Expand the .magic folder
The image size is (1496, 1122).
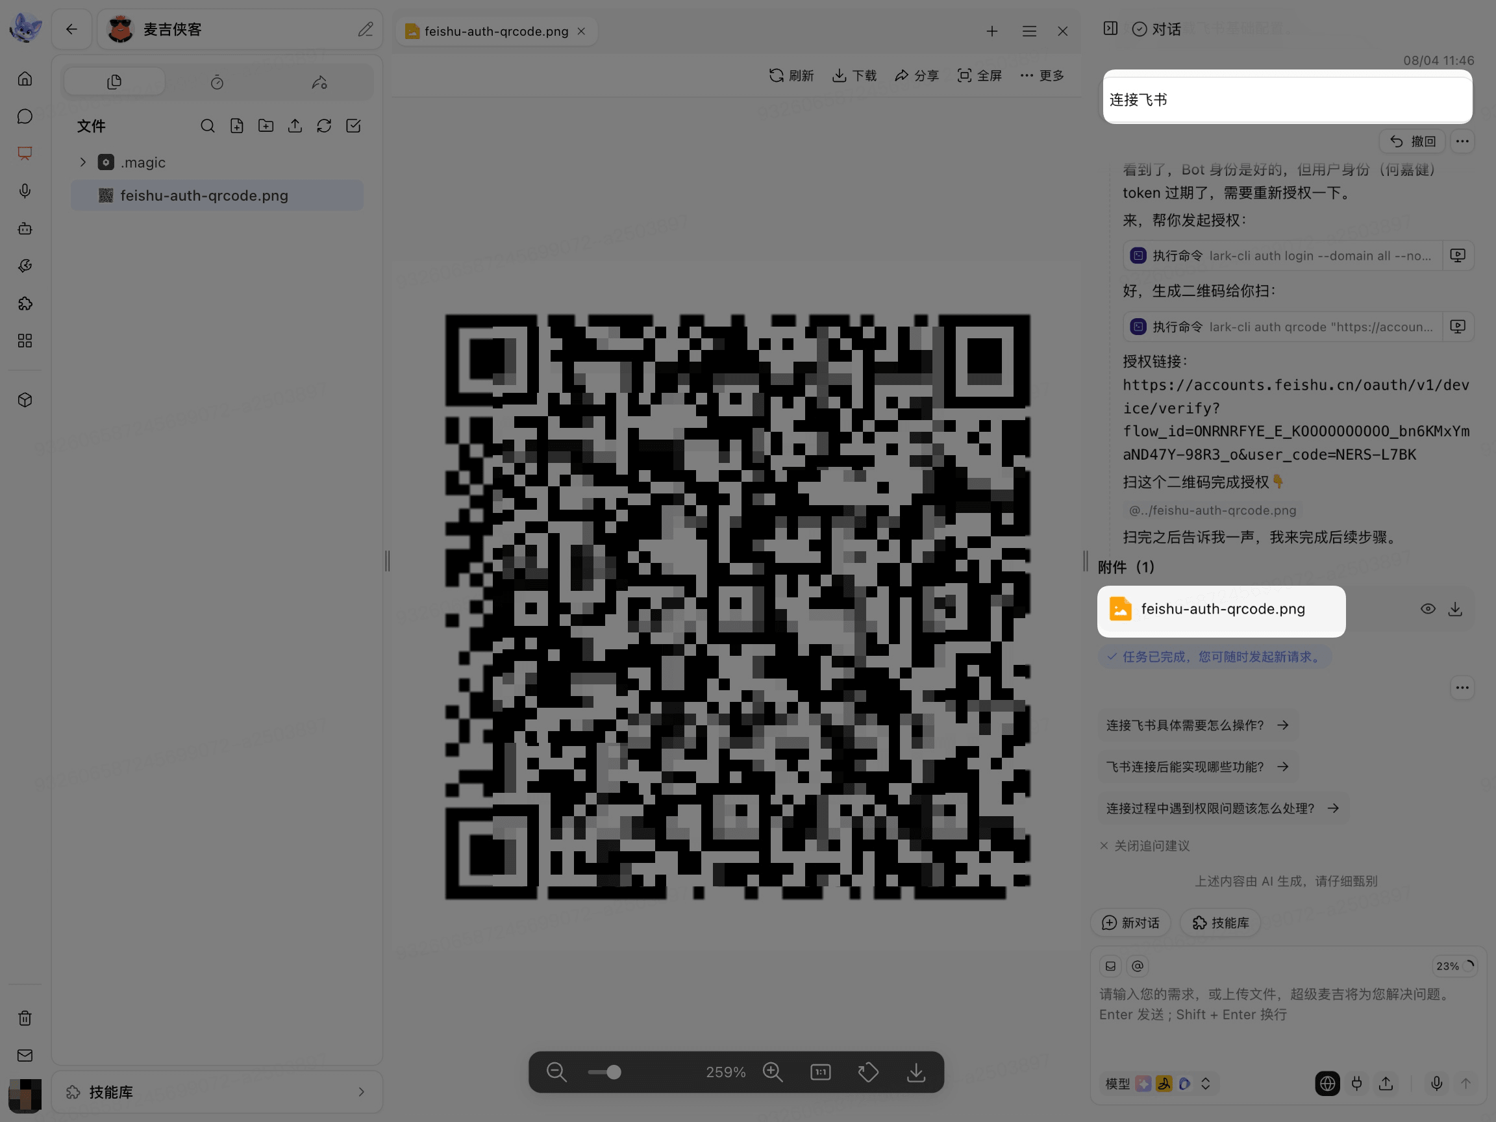click(x=82, y=162)
